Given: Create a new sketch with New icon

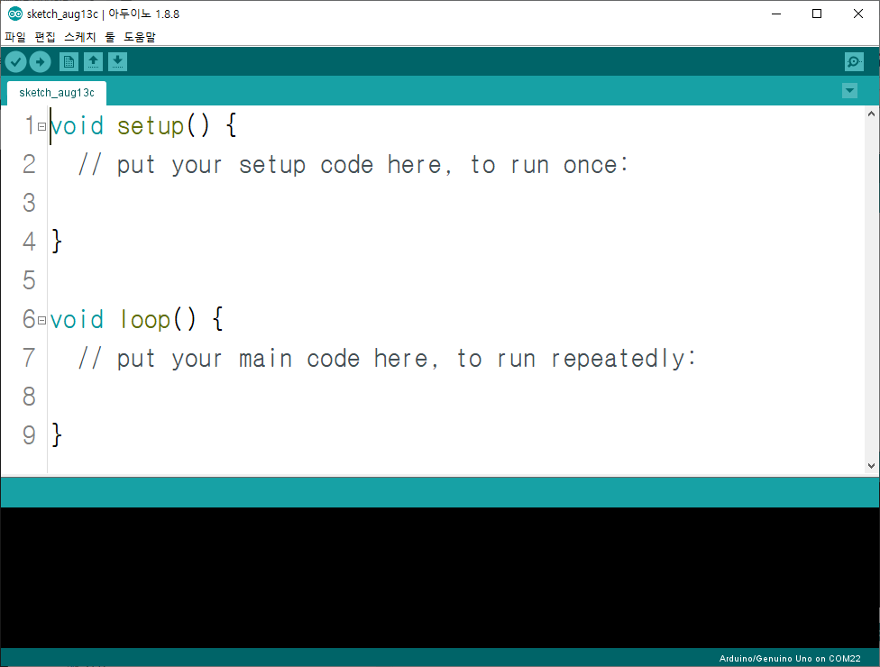Looking at the screenshot, I should 69,61.
